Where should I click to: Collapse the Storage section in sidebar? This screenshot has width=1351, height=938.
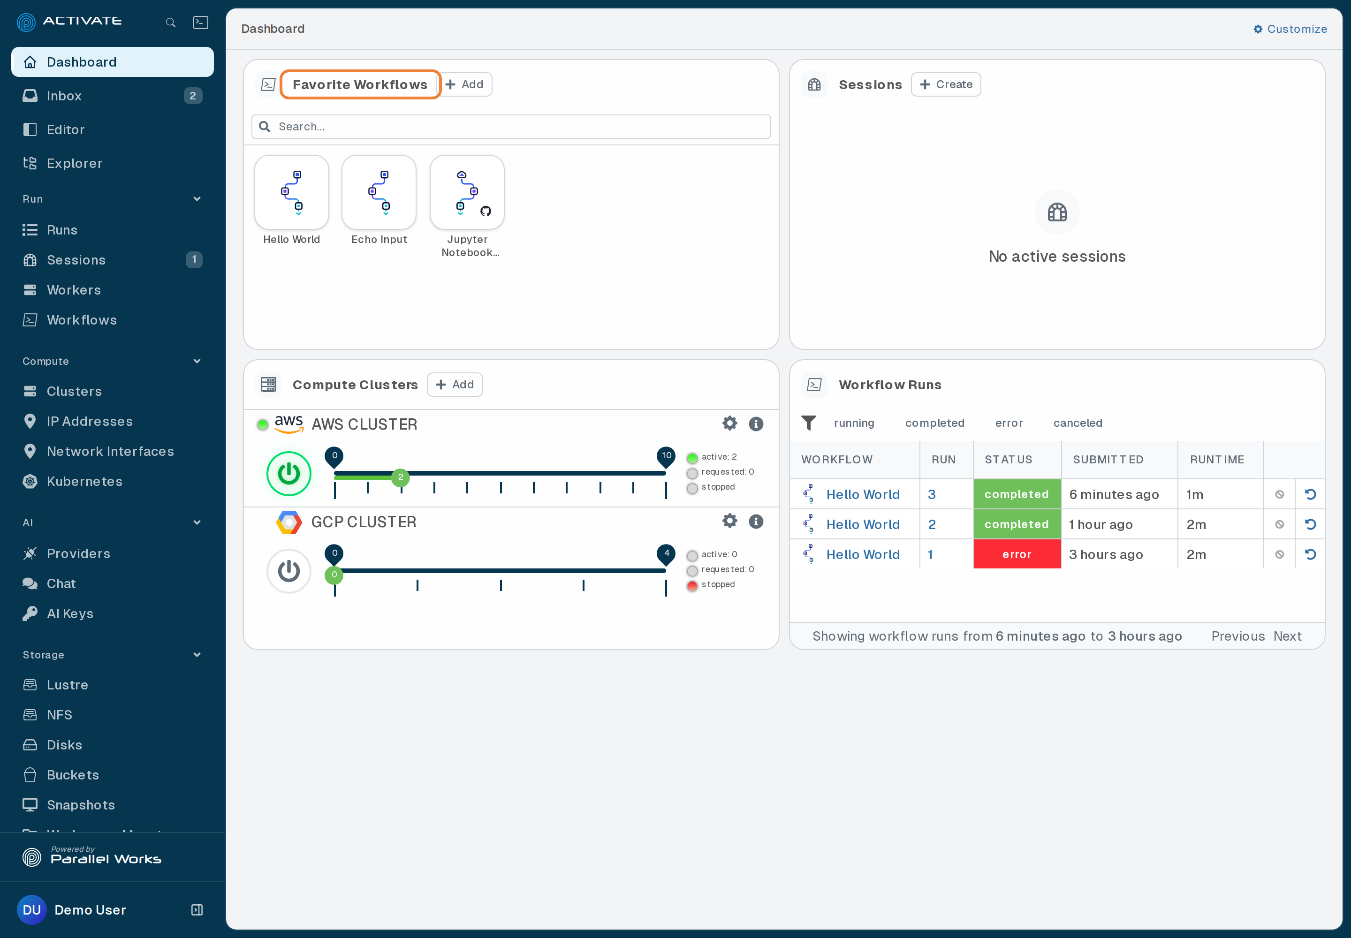pos(197,655)
